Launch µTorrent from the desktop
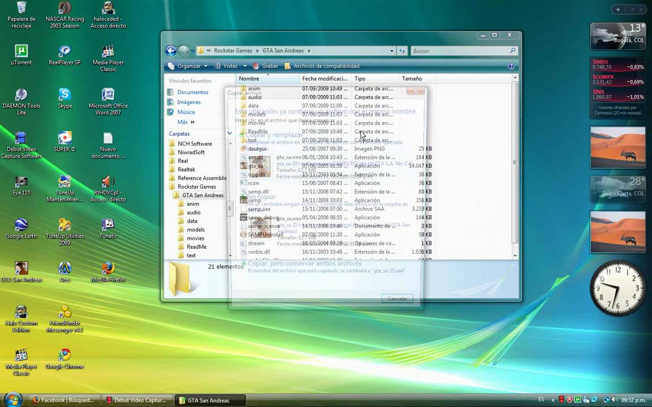The width and height of the screenshot is (652, 407). (x=21, y=55)
